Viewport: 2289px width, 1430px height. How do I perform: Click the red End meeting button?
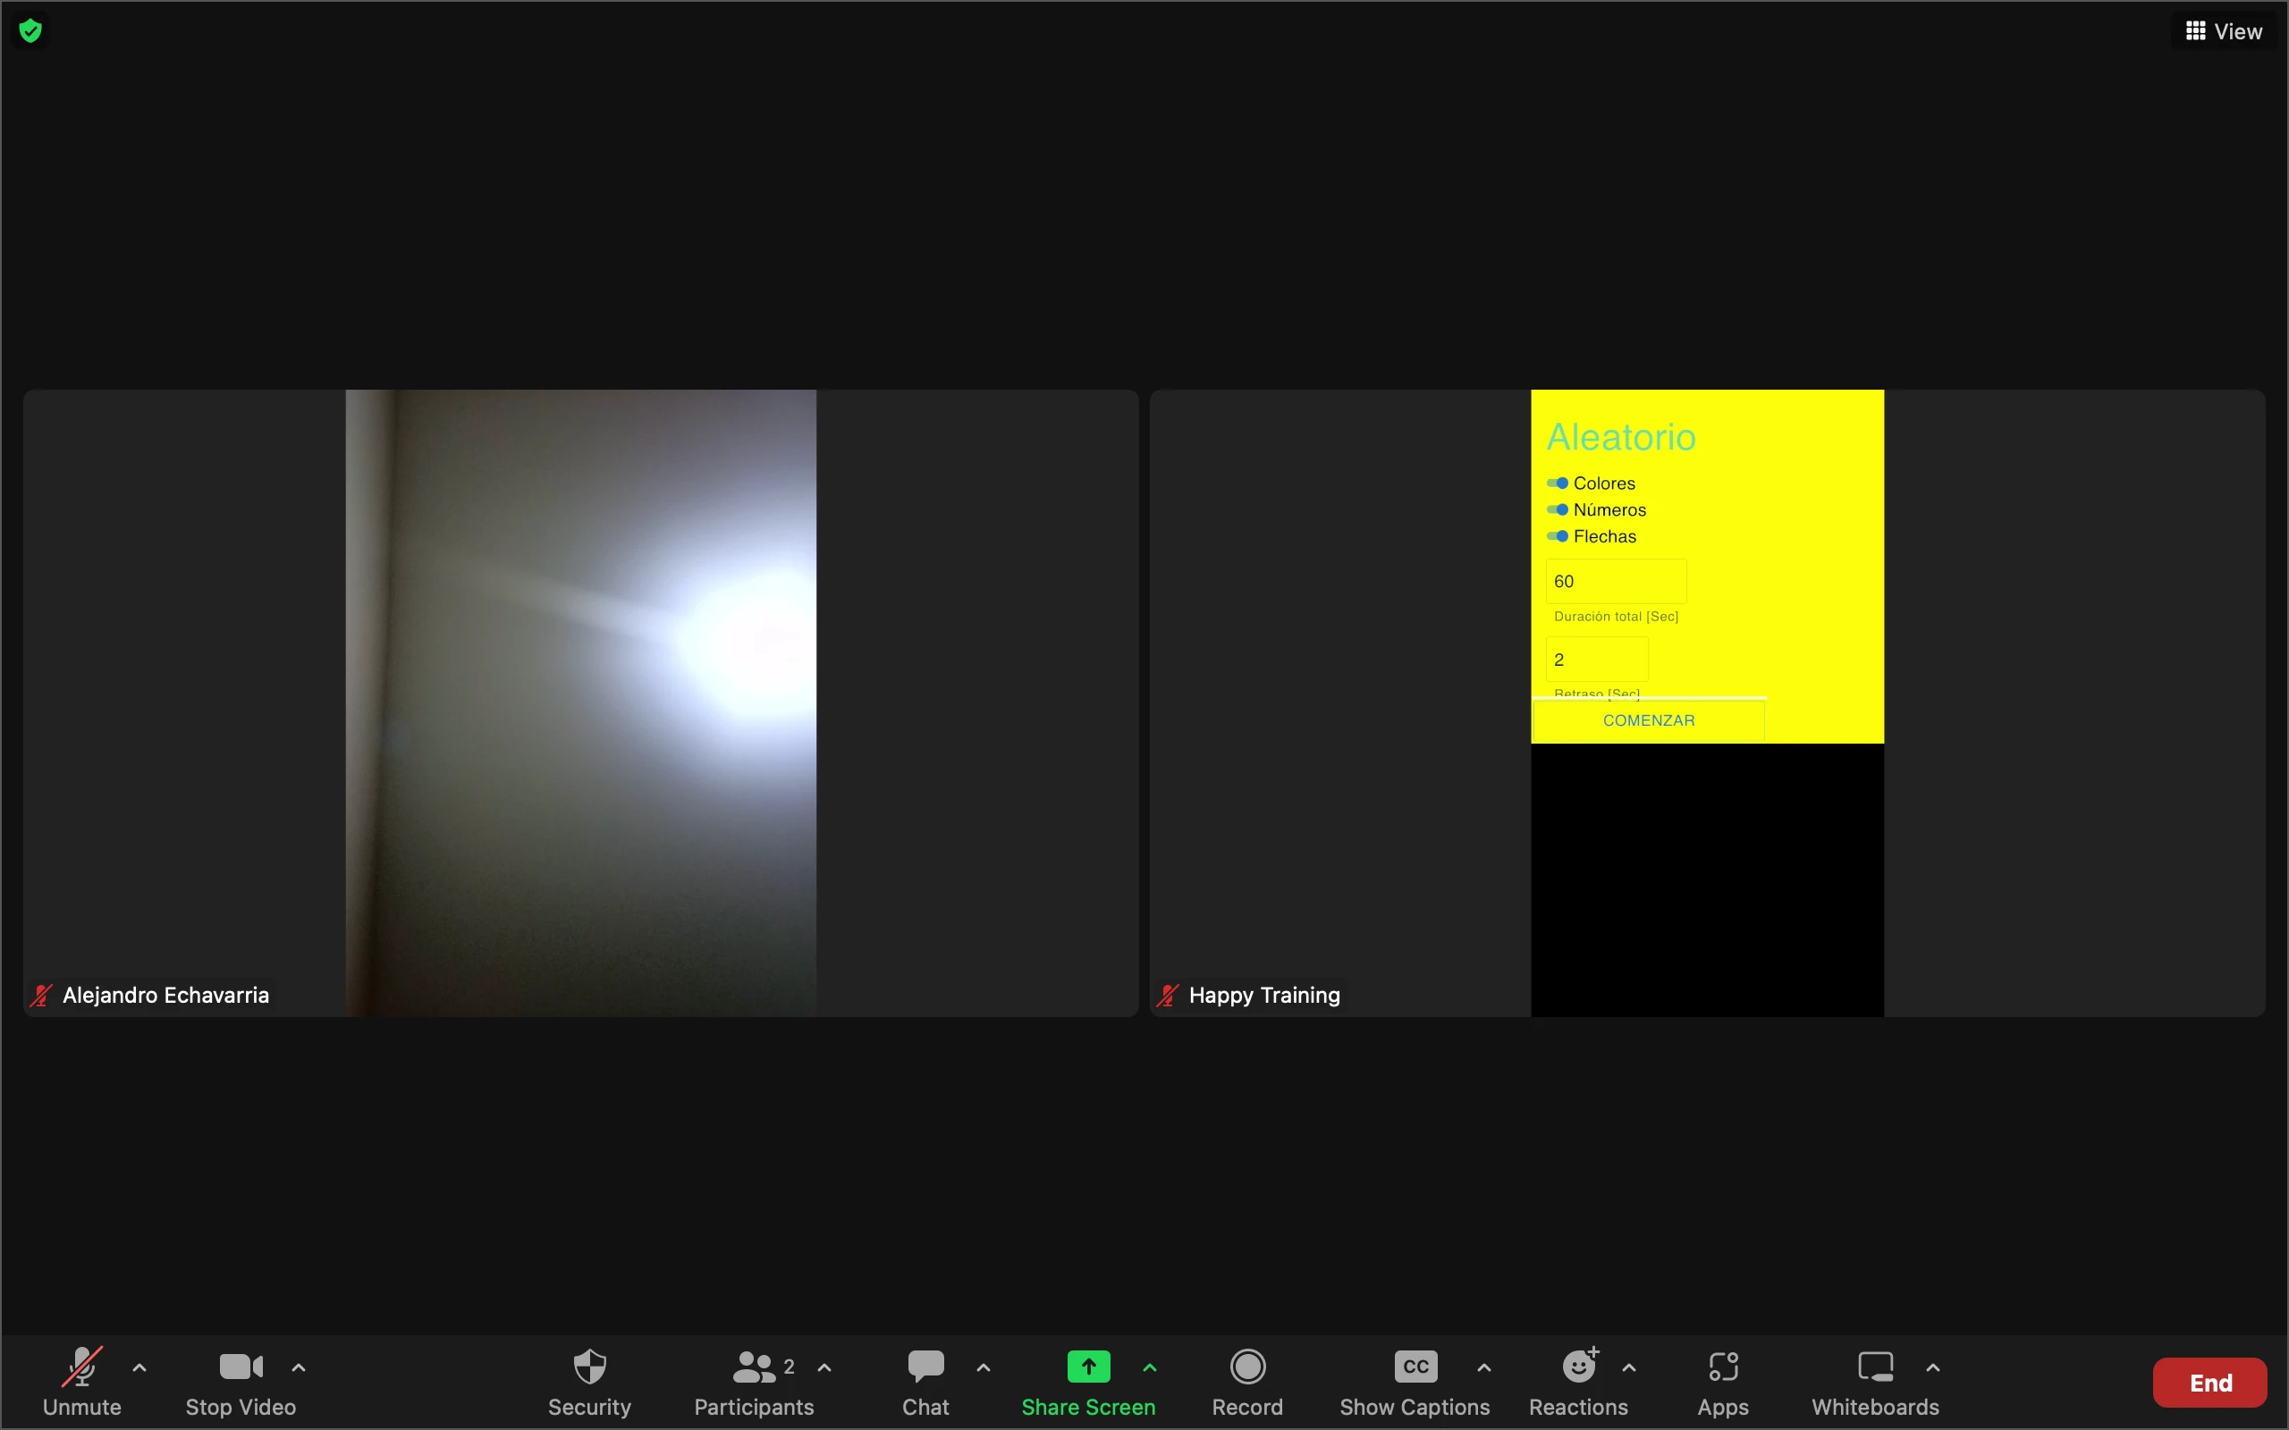click(x=2209, y=1383)
